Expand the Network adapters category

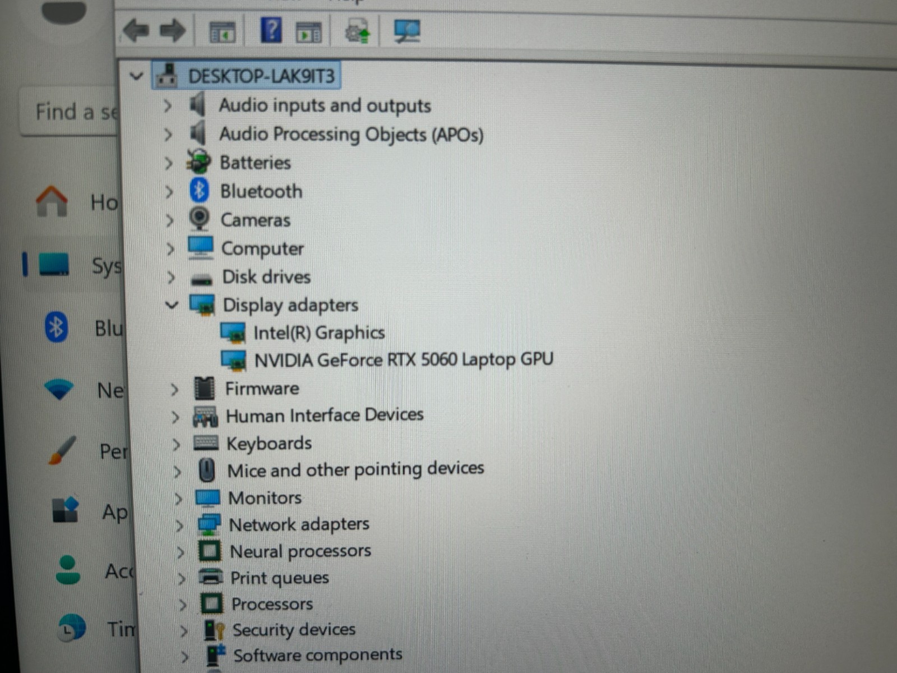(x=179, y=526)
